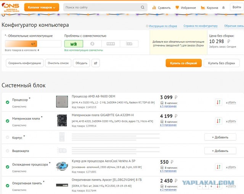
Task: Click Очистить список button
Action: coord(58,63)
